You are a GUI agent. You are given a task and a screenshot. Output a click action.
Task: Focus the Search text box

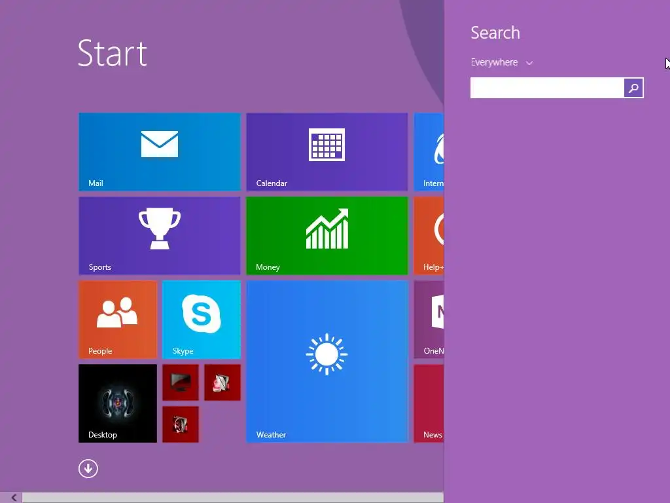coord(547,88)
